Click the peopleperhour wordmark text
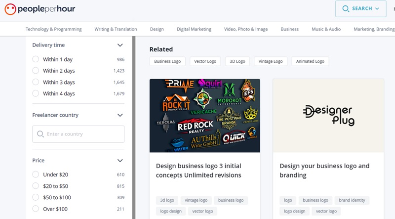Screen dimensions: 395x219 tap(46, 9)
